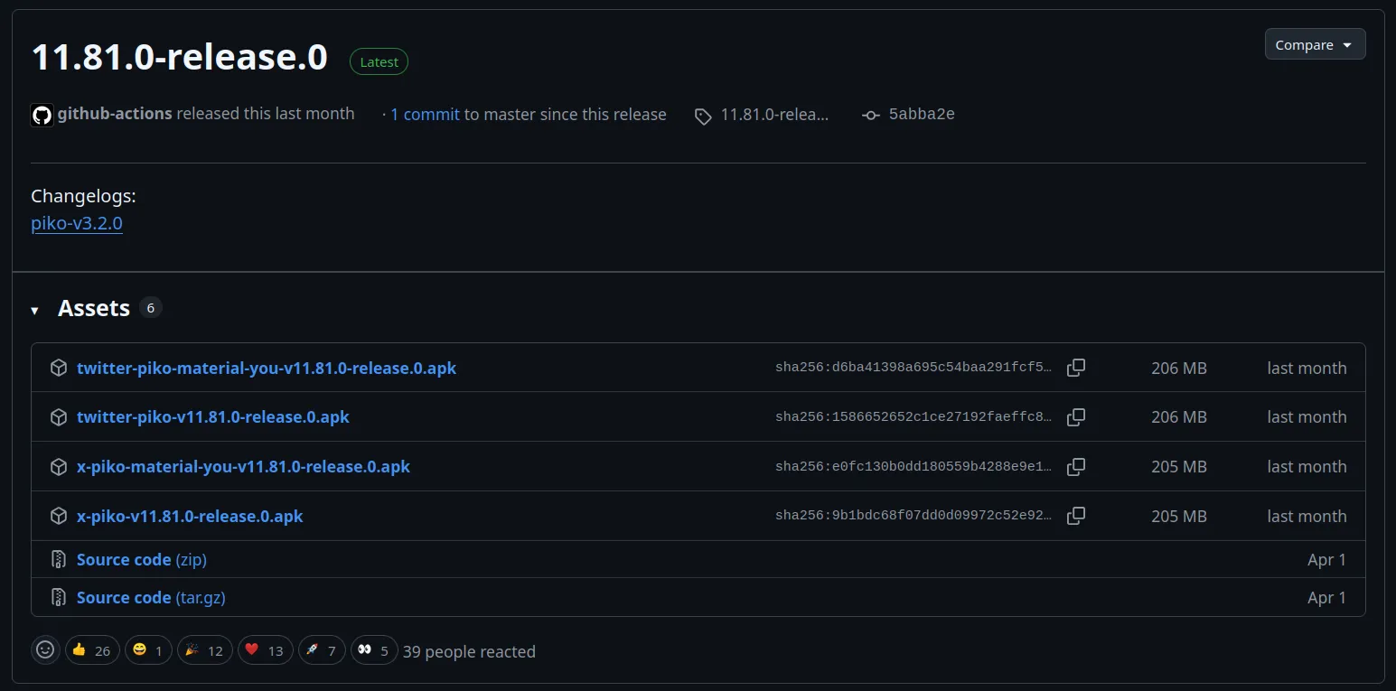Click package icon of x-piko-v11.81.0 apk
Screen dimensions: 1396x691
point(59,516)
